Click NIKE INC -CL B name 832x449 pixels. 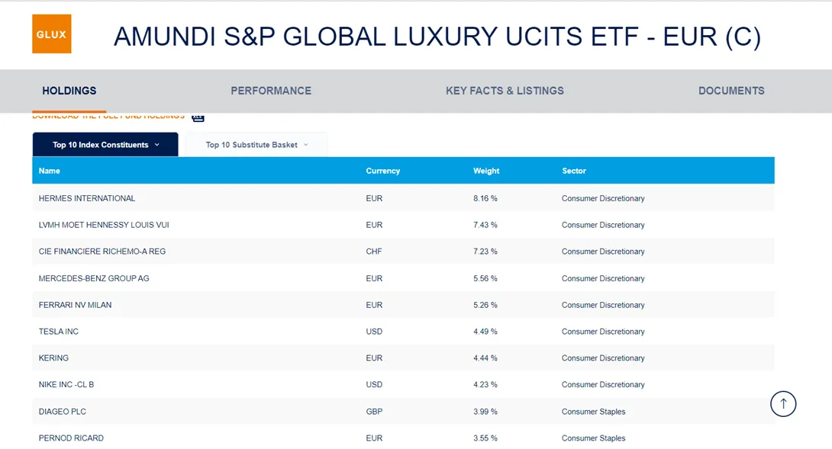click(x=66, y=384)
